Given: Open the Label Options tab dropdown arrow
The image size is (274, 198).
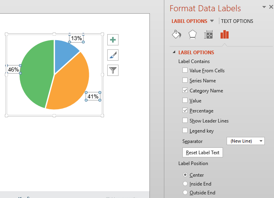Looking at the screenshot, I should (212, 21).
